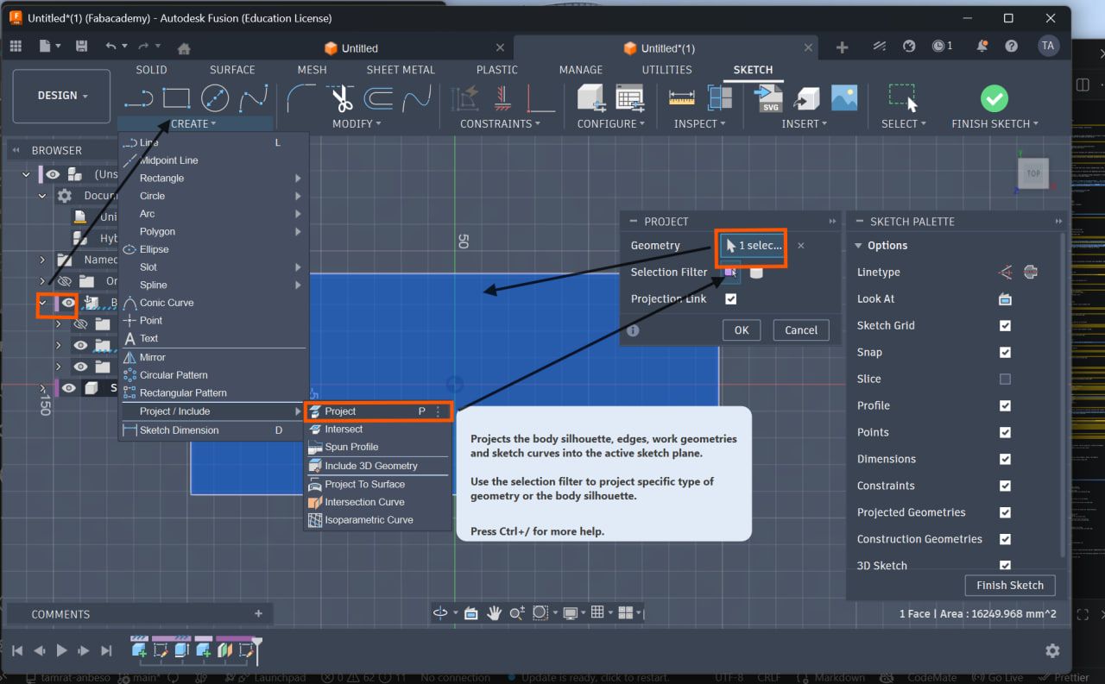Toggle the Constraints checkbox
Image resolution: width=1105 pixels, height=684 pixels.
1005,486
